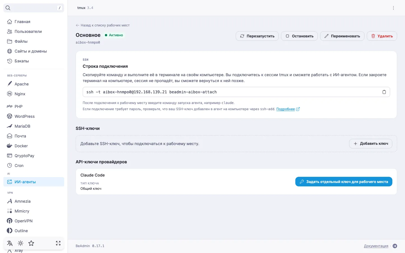Open Пользователи section

pos(34,31)
